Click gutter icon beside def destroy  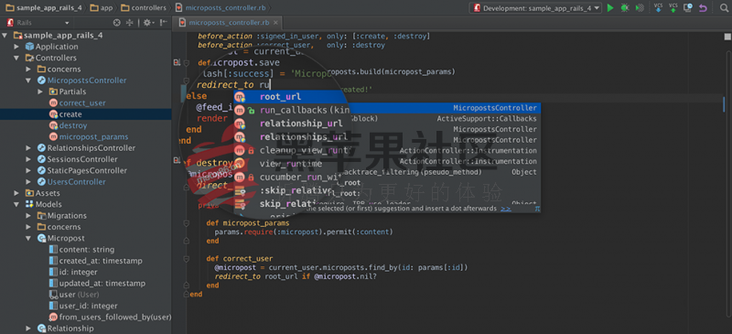177,160
